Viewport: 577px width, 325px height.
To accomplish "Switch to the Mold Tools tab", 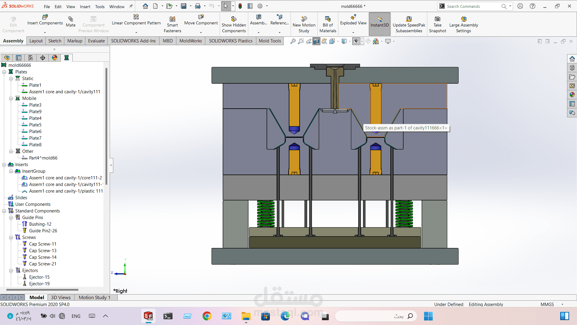I will click(x=270, y=41).
